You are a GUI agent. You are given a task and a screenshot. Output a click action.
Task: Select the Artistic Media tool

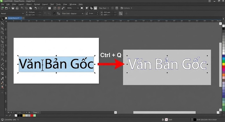[2, 42]
